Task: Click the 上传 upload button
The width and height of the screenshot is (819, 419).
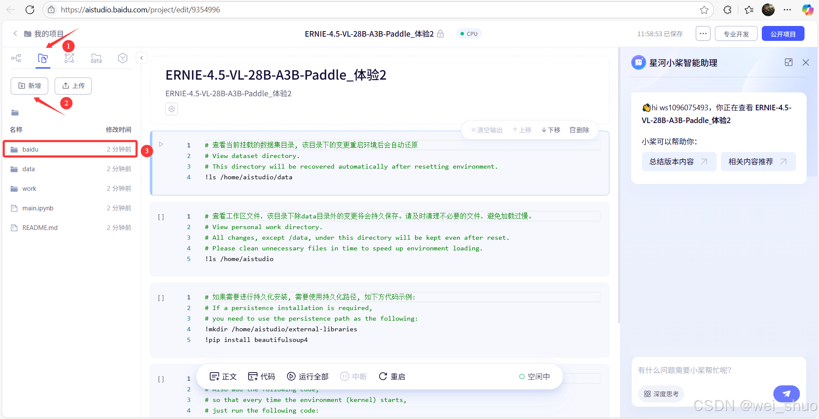Action: click(x=73, y=86)
